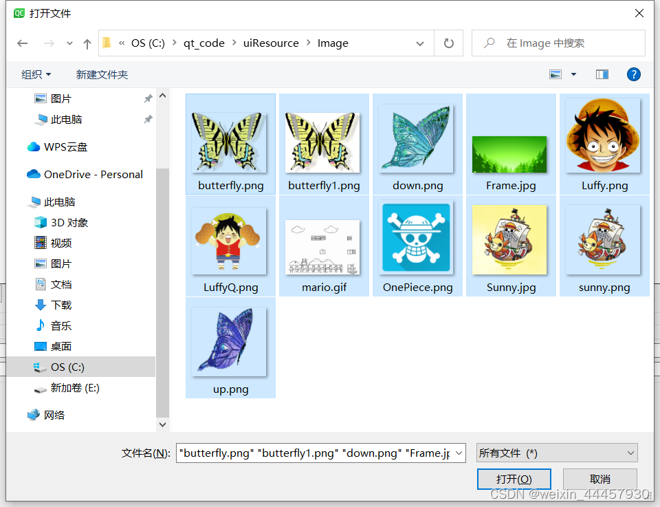Viewport: 660px width, 507px height.
Task: Select the Luffy.png thumbnail
Action: click(x=604, y=144)
